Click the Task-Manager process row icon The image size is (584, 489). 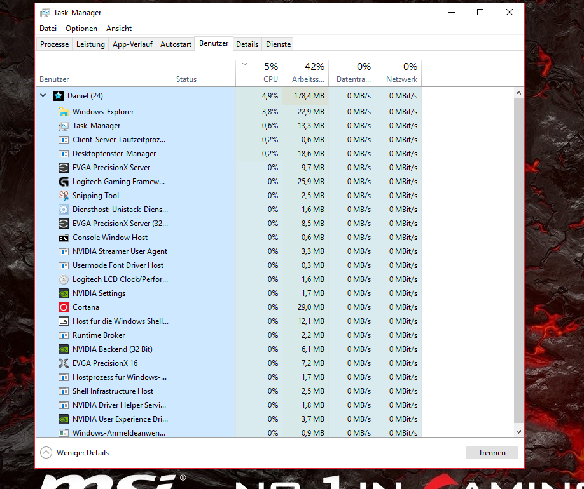(x=64, y=126)
